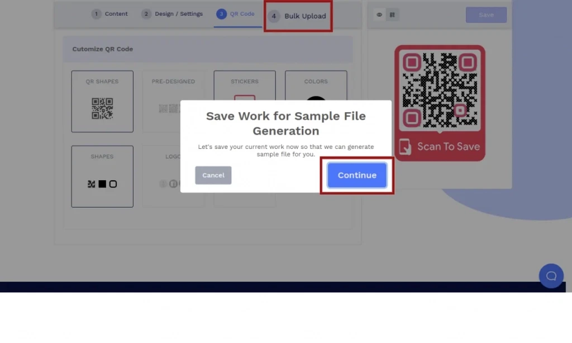Open the chat support bubble icon
Screen dimensions: 572x343
tap(551, 276)
